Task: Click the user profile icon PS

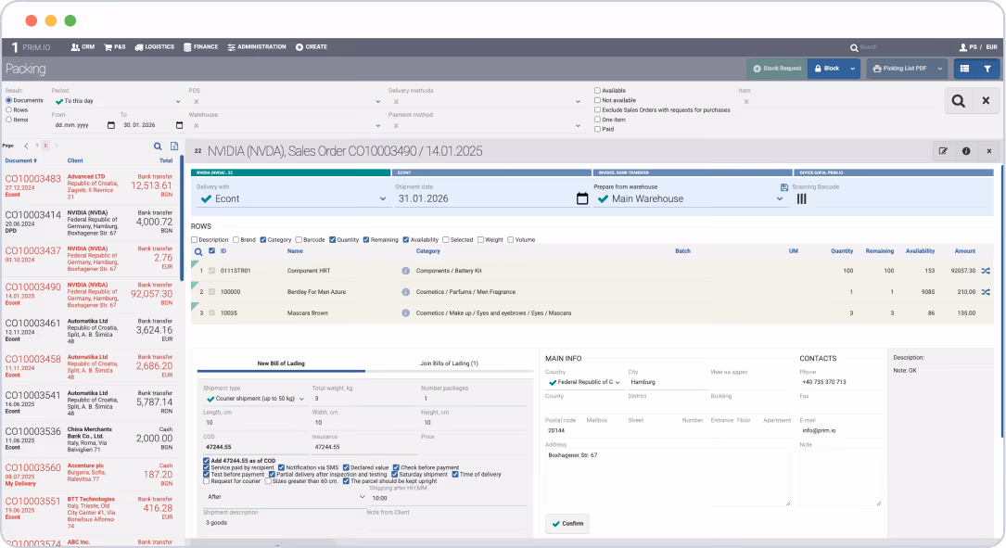Action: (x=963, y=47)
